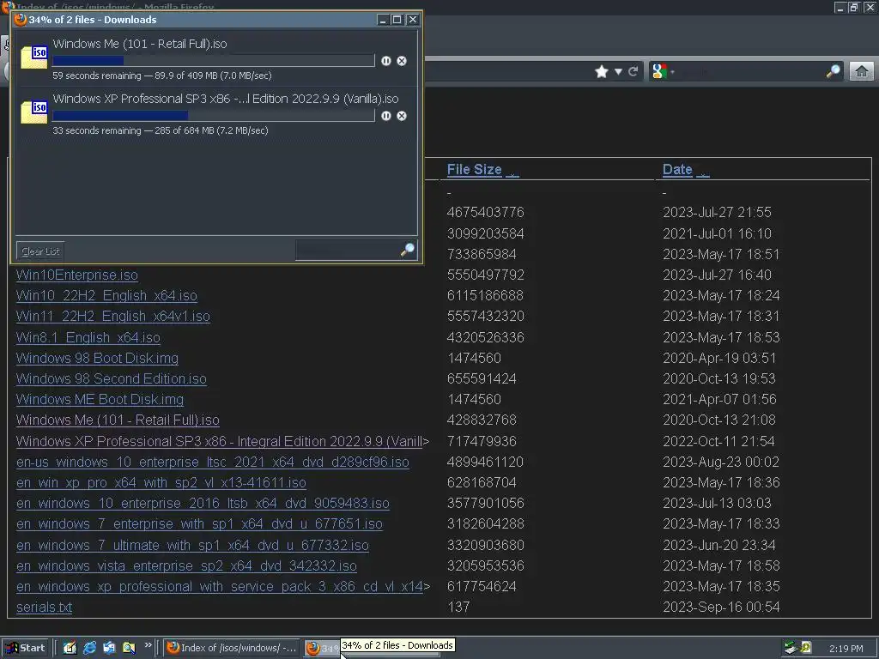Image resolution: width=879 pixels, height=659 pixels.
Task: Open the Win10_22H2_English_x64.iso link
Action: 106,295
